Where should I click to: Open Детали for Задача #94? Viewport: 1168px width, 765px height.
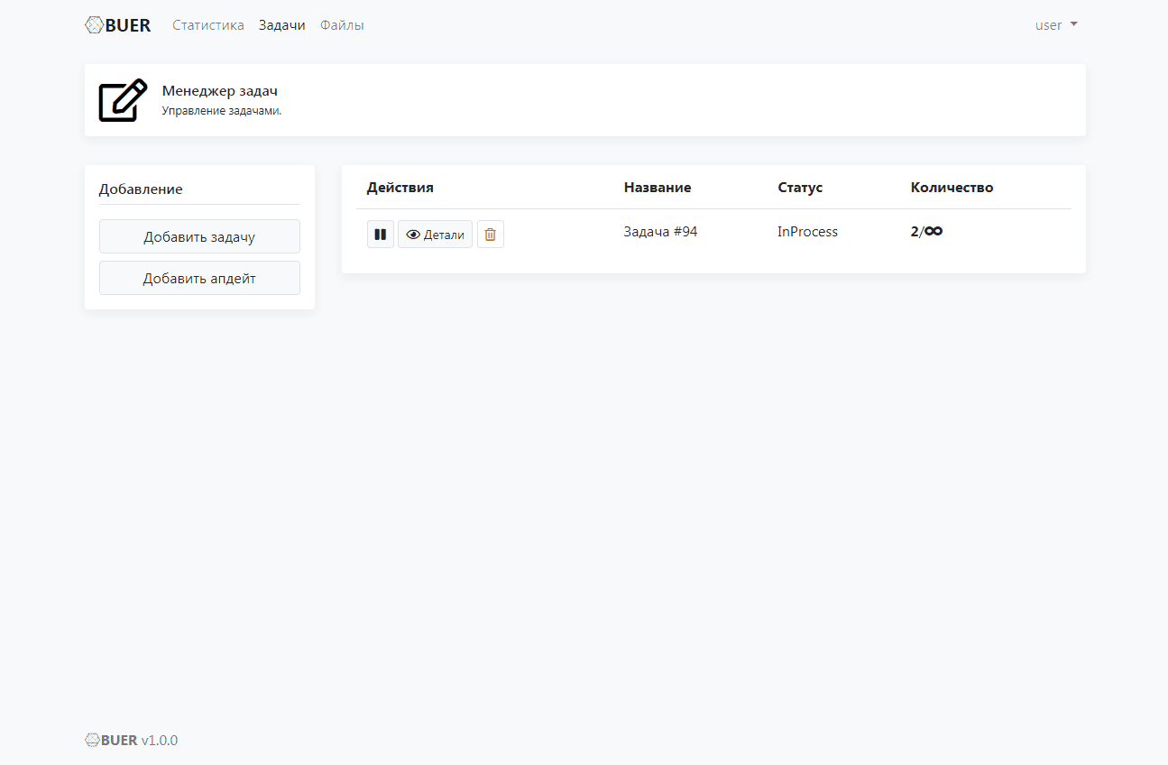click(435, 235)
